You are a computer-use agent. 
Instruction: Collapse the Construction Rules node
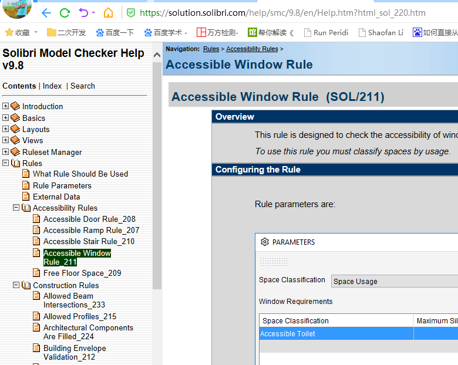pyautogui.click(x=16, y=285)
